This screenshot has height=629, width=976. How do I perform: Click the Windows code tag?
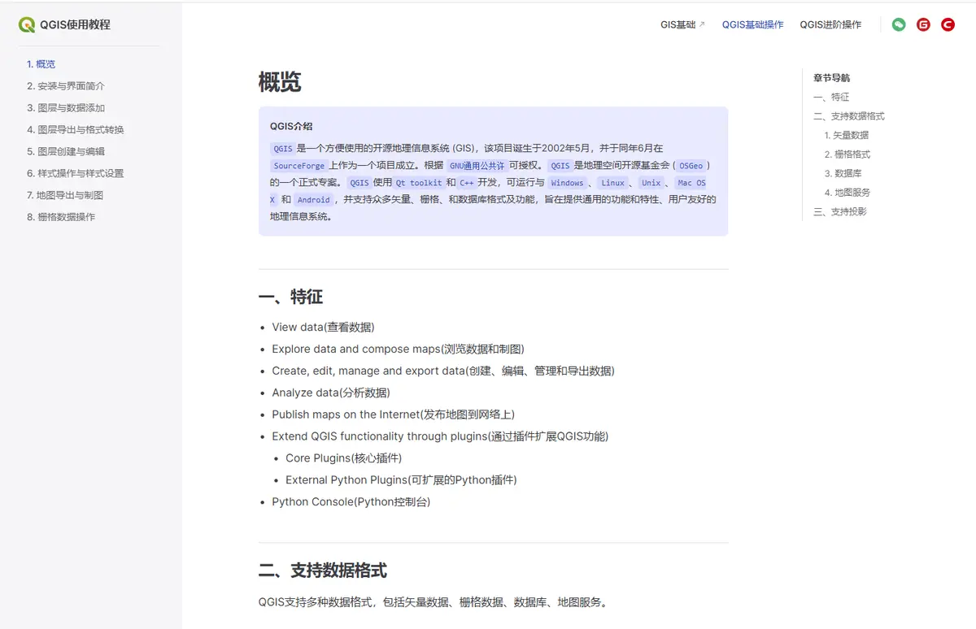click(x=567, y=183)
